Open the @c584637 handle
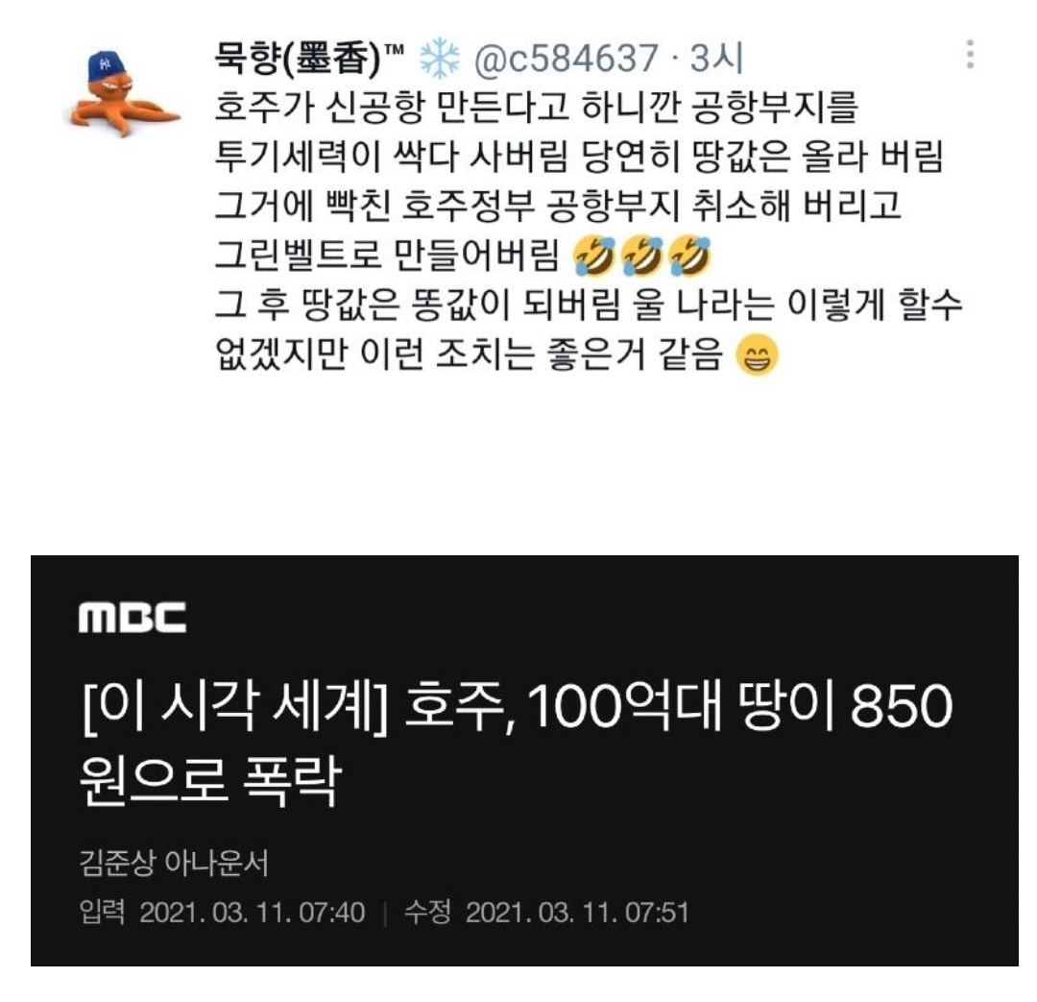The width and height of the screenshot is (1037, 1002). tap(567, 59)
